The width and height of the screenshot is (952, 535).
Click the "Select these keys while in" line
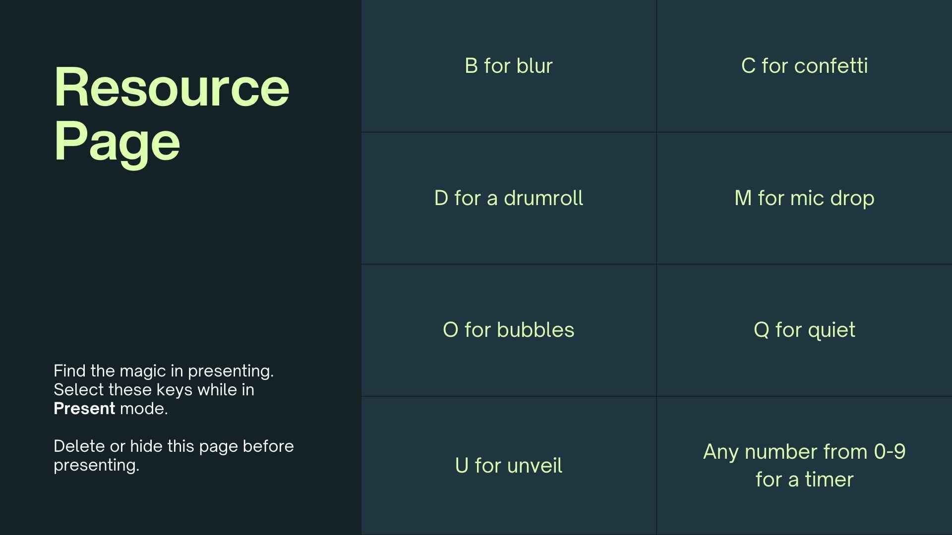point(154,390)
